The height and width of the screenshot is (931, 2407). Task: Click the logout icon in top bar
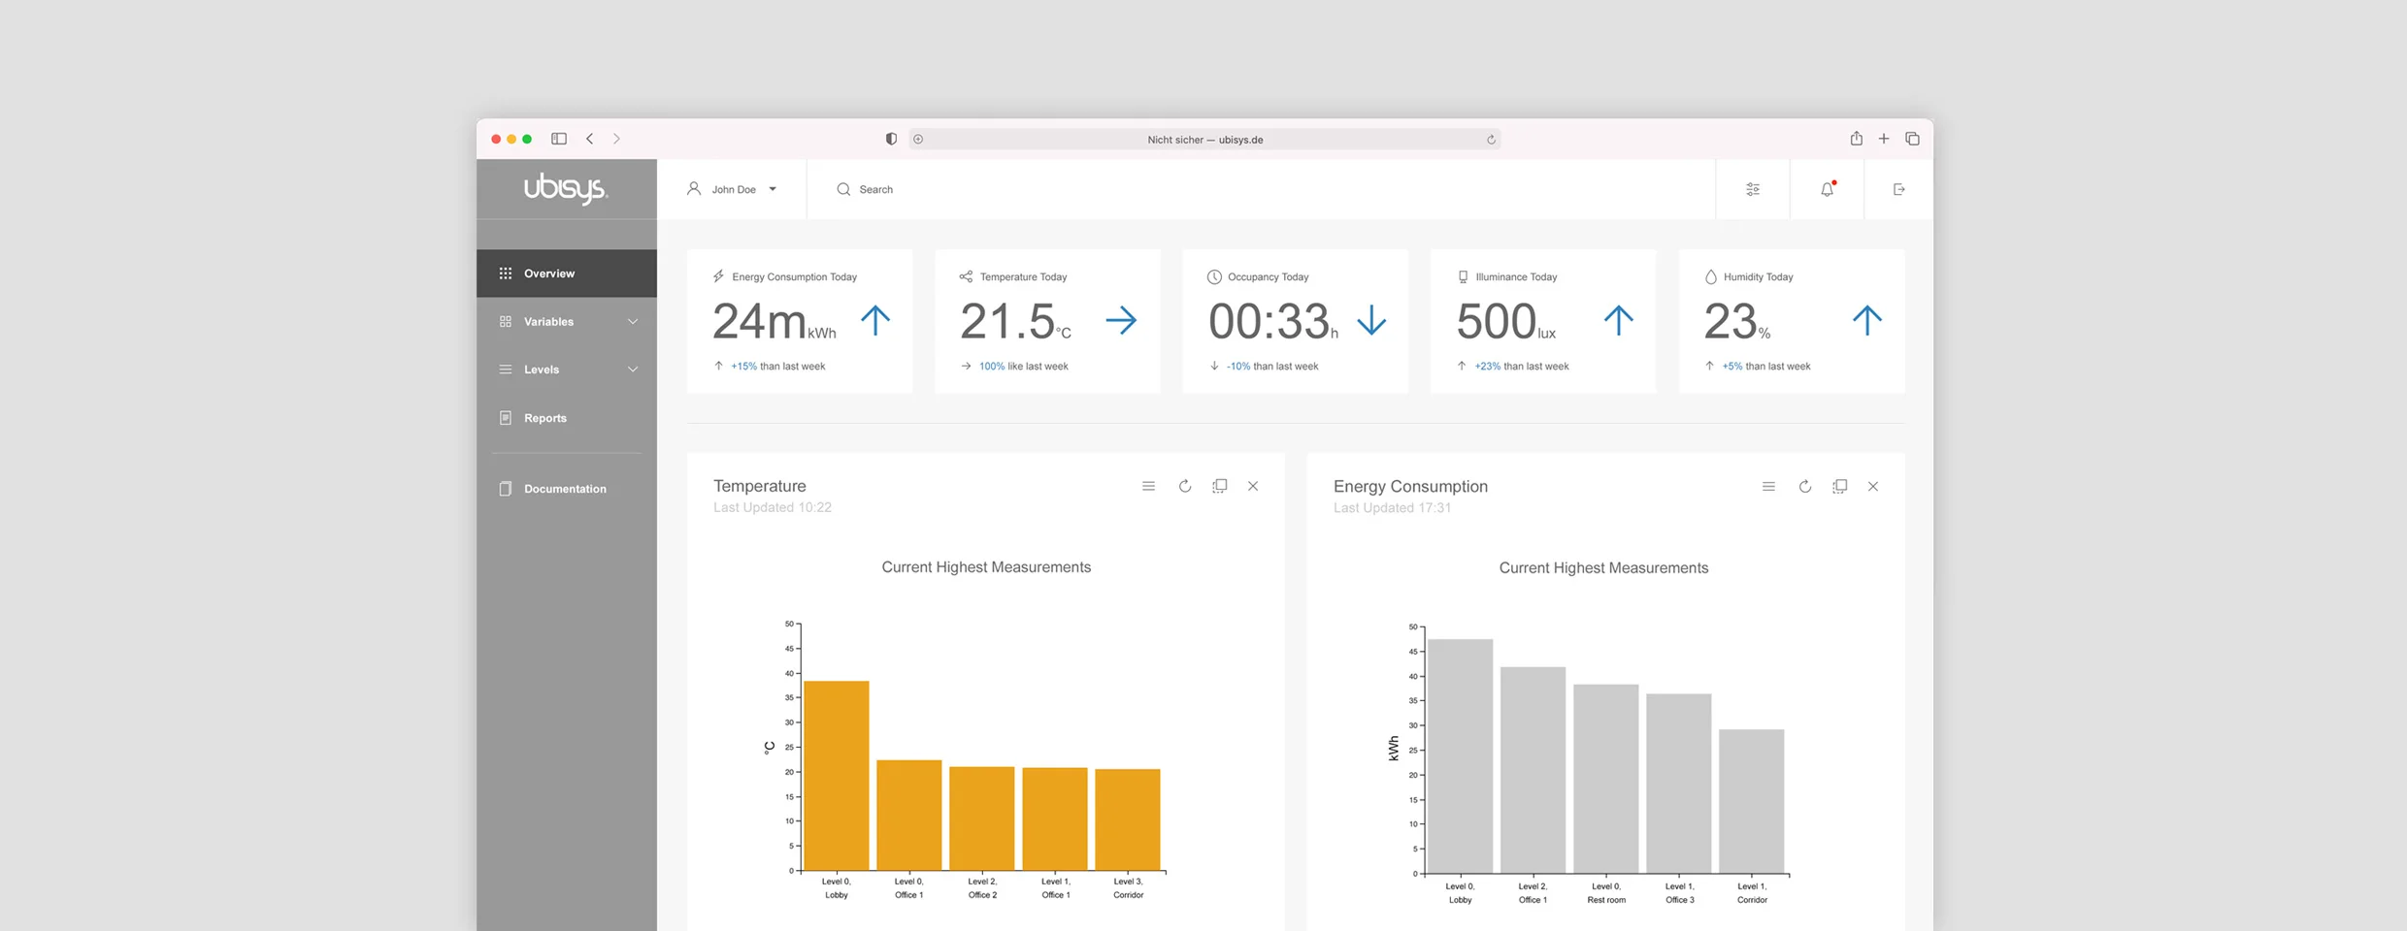coord(1899,189)
